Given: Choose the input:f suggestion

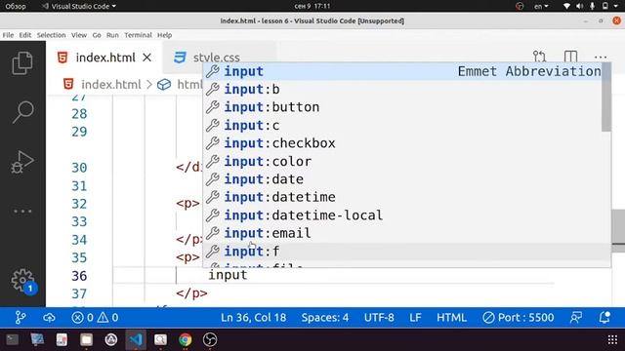Looking at the screenshot, I should coord(403,252).
